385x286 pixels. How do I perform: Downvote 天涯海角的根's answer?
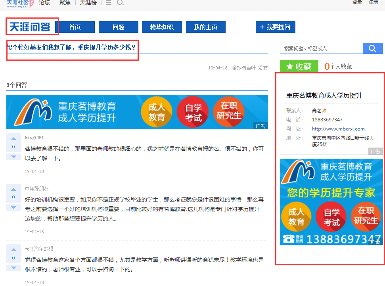pyautogui.click(x=14, y=268)
